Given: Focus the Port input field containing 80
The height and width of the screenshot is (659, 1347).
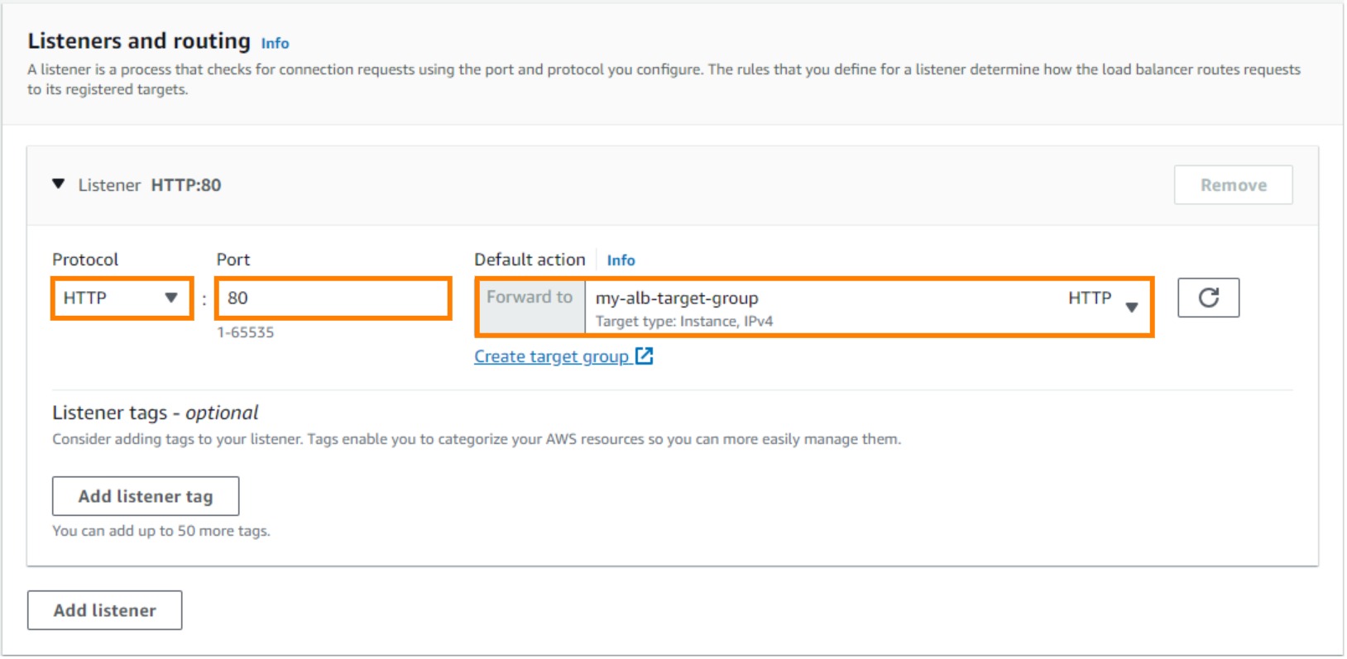Looking at the screenshot, I should pos(333,298).
